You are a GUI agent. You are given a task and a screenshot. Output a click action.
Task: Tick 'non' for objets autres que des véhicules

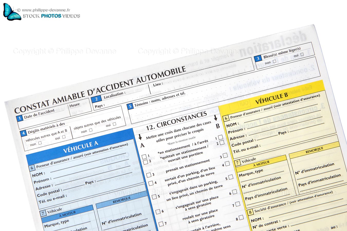pyautogui.click(x=91, y=130)
